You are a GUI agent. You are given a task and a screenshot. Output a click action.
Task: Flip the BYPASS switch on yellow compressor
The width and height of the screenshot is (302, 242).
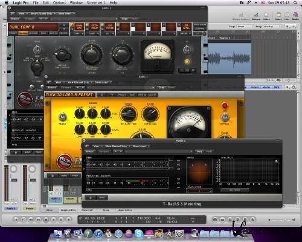tap(225, 117)
